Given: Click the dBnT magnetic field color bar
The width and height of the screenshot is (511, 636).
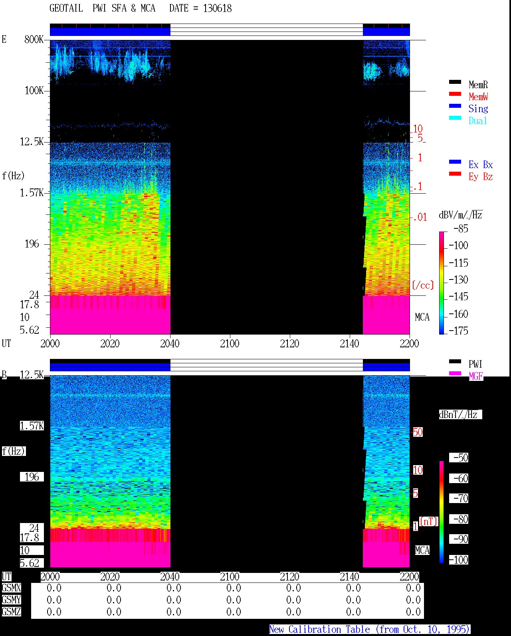Looking at the screenshot, I should pyautogui.click(x=441, y=512).
